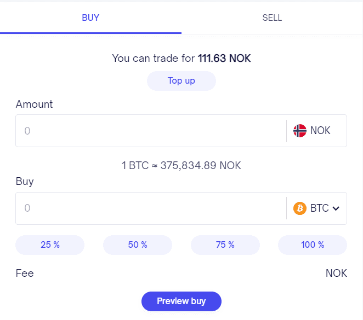Switch to the BUY tab
The width and height of the screenshot is (363, 320).
coord(90,18)
